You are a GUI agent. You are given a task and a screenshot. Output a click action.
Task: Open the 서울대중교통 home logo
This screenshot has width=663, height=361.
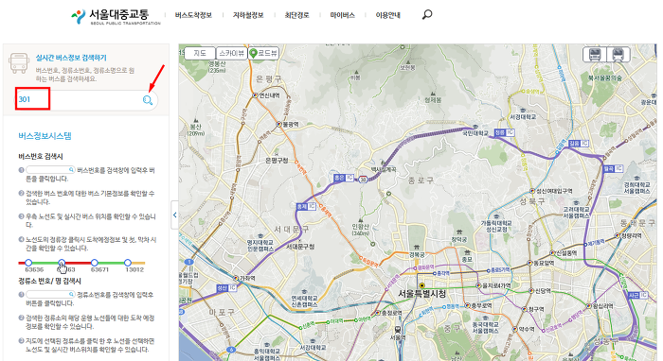point(116,17)
